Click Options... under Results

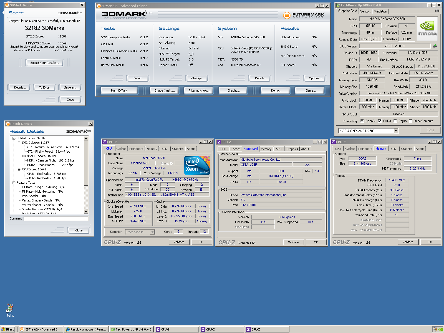click(315, 78)
